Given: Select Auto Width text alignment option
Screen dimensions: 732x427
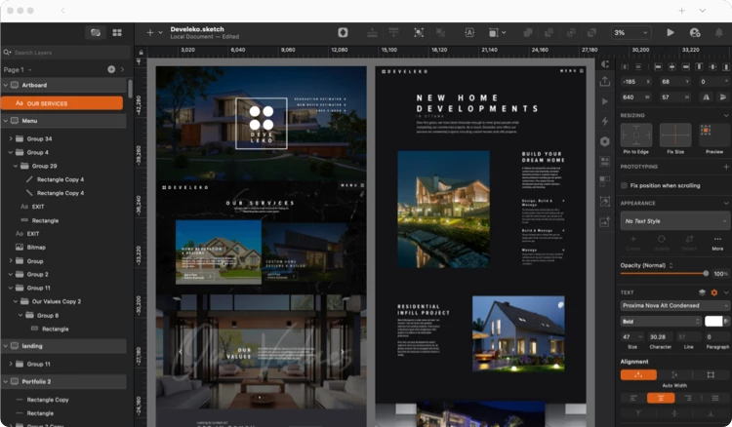Looking at the screenshot, I should [x=639, y=374].
